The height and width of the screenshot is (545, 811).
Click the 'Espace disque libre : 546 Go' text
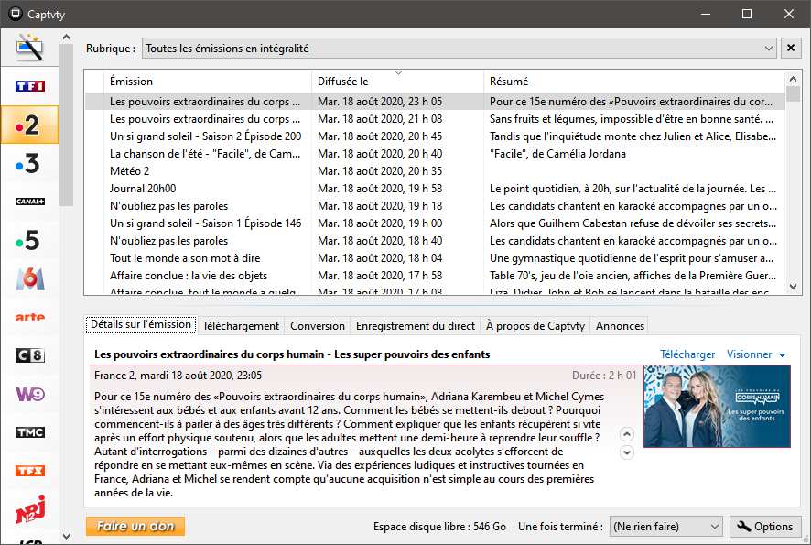[x=439, y=527]
